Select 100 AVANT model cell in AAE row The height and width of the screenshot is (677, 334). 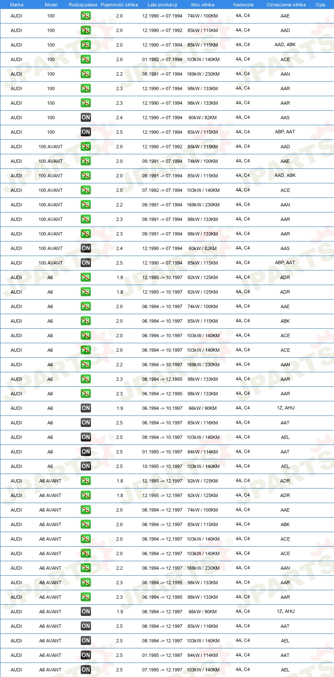[x=50, y=161]
